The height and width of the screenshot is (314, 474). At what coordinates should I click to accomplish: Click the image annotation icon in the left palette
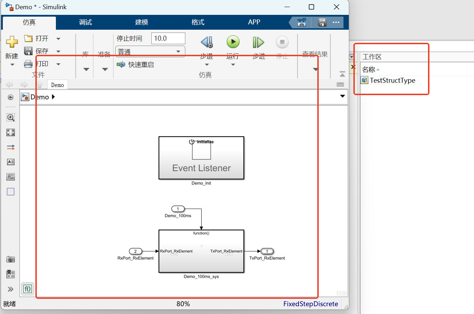tap(11, 177)
